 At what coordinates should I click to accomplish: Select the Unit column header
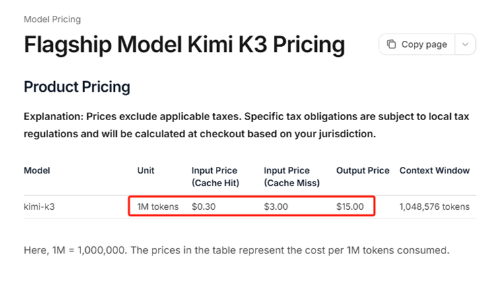tap(146, 170)
